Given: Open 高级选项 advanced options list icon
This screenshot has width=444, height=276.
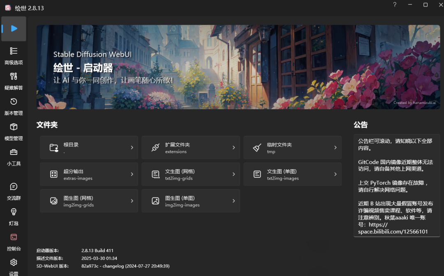Looking at the screenshot, I should click(14, 51).
